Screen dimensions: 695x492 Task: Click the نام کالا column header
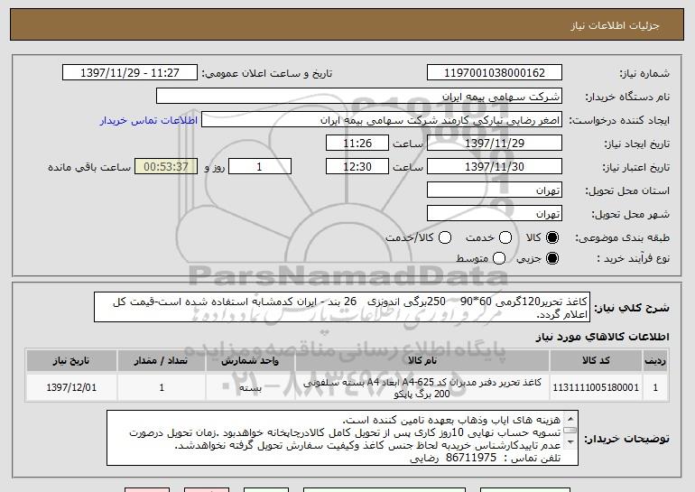422,361
